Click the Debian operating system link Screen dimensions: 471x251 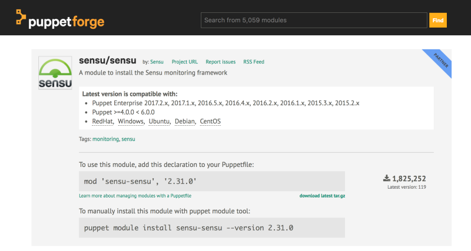(x=185, y=121)
